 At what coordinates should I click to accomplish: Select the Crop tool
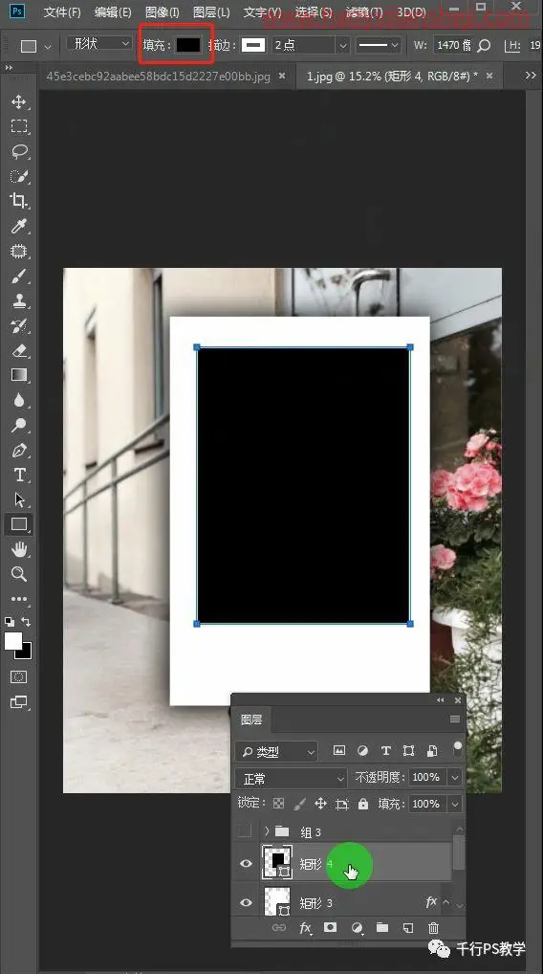pos(19,201)
